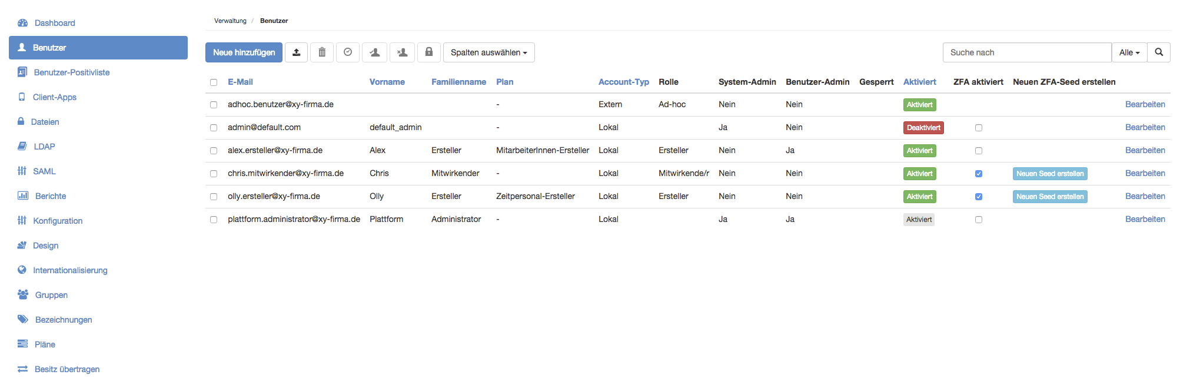Sort the table by E-Mail column header
Image resolution: width=1180 pixels, height=391 pixels.
point(240,82)
